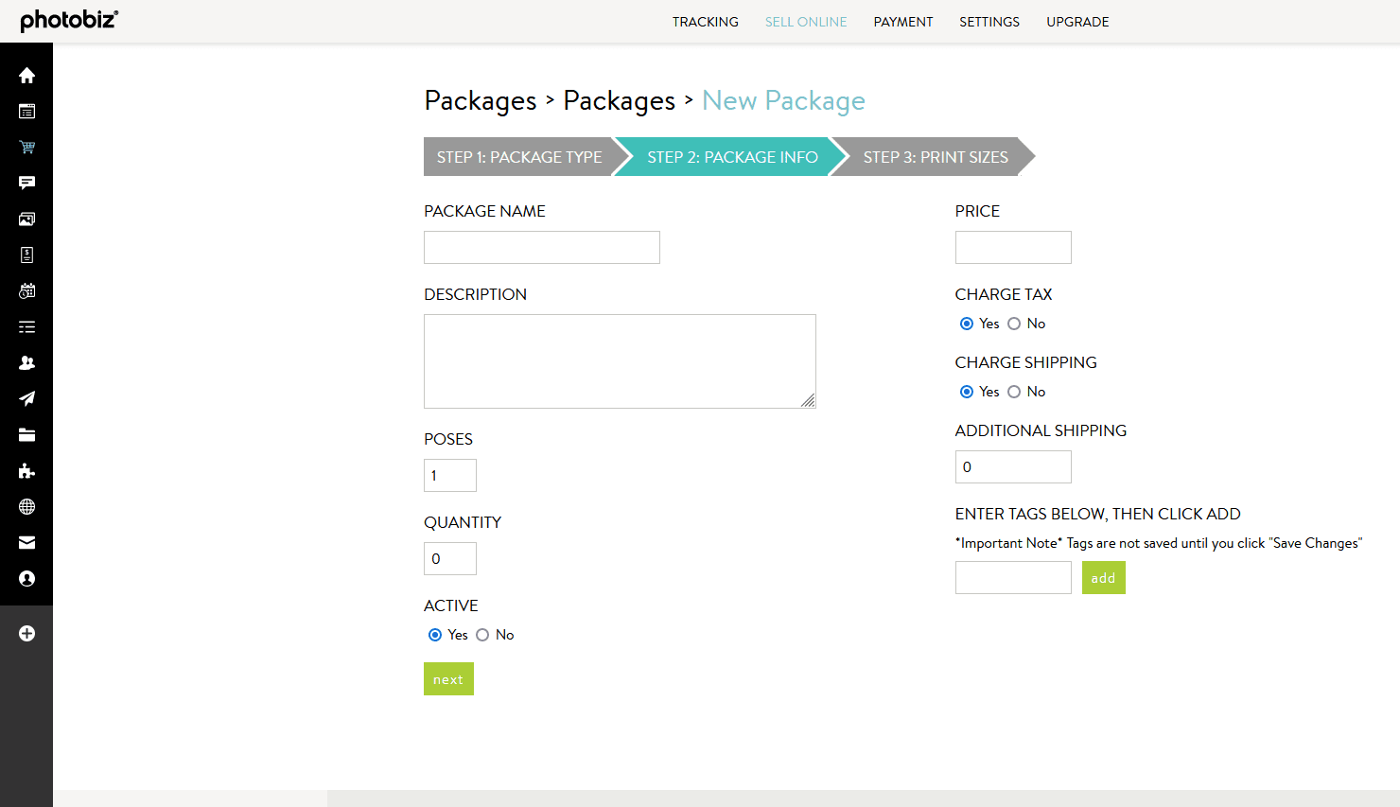Select Step 2: Package Info tab
This screenshot has width=1400, height=807.
tap(732, 157)
